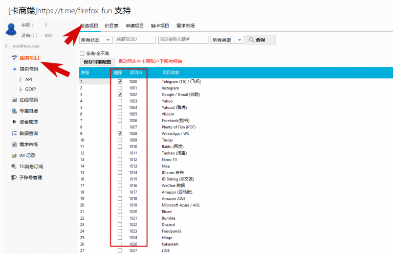Click the 专属对接 sidebar icon
393x254 pixels.
pos(14,111)
